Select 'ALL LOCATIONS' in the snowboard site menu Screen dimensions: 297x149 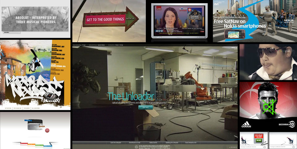36,108
